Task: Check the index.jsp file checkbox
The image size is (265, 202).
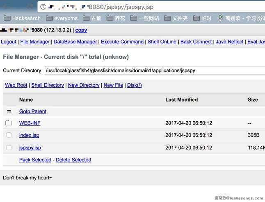Action: (9, 135)
